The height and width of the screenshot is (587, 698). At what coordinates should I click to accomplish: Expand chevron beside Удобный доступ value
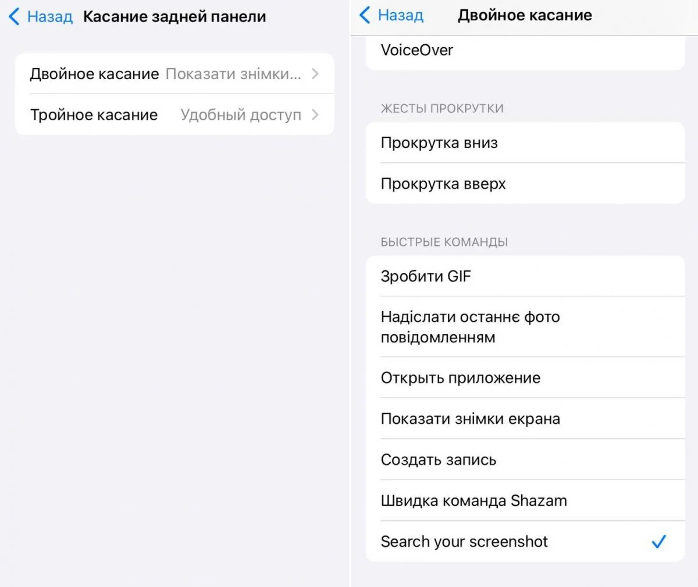tap(315, 115)
